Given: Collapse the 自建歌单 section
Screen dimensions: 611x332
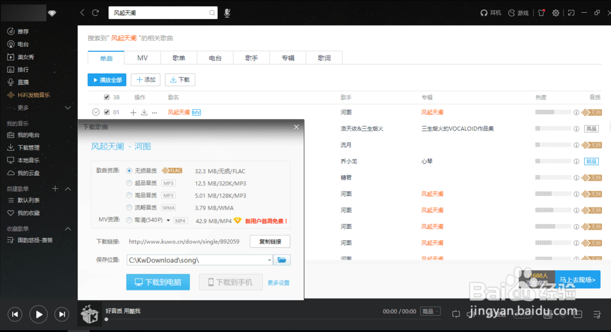Looking at the screenshot, I should pos(68,189).
